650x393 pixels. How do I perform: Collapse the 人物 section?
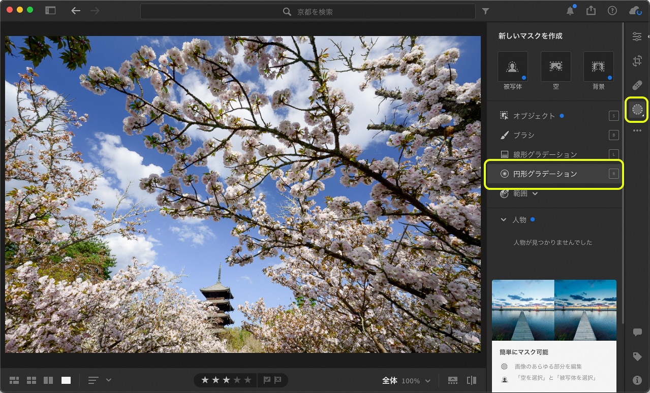504,220
